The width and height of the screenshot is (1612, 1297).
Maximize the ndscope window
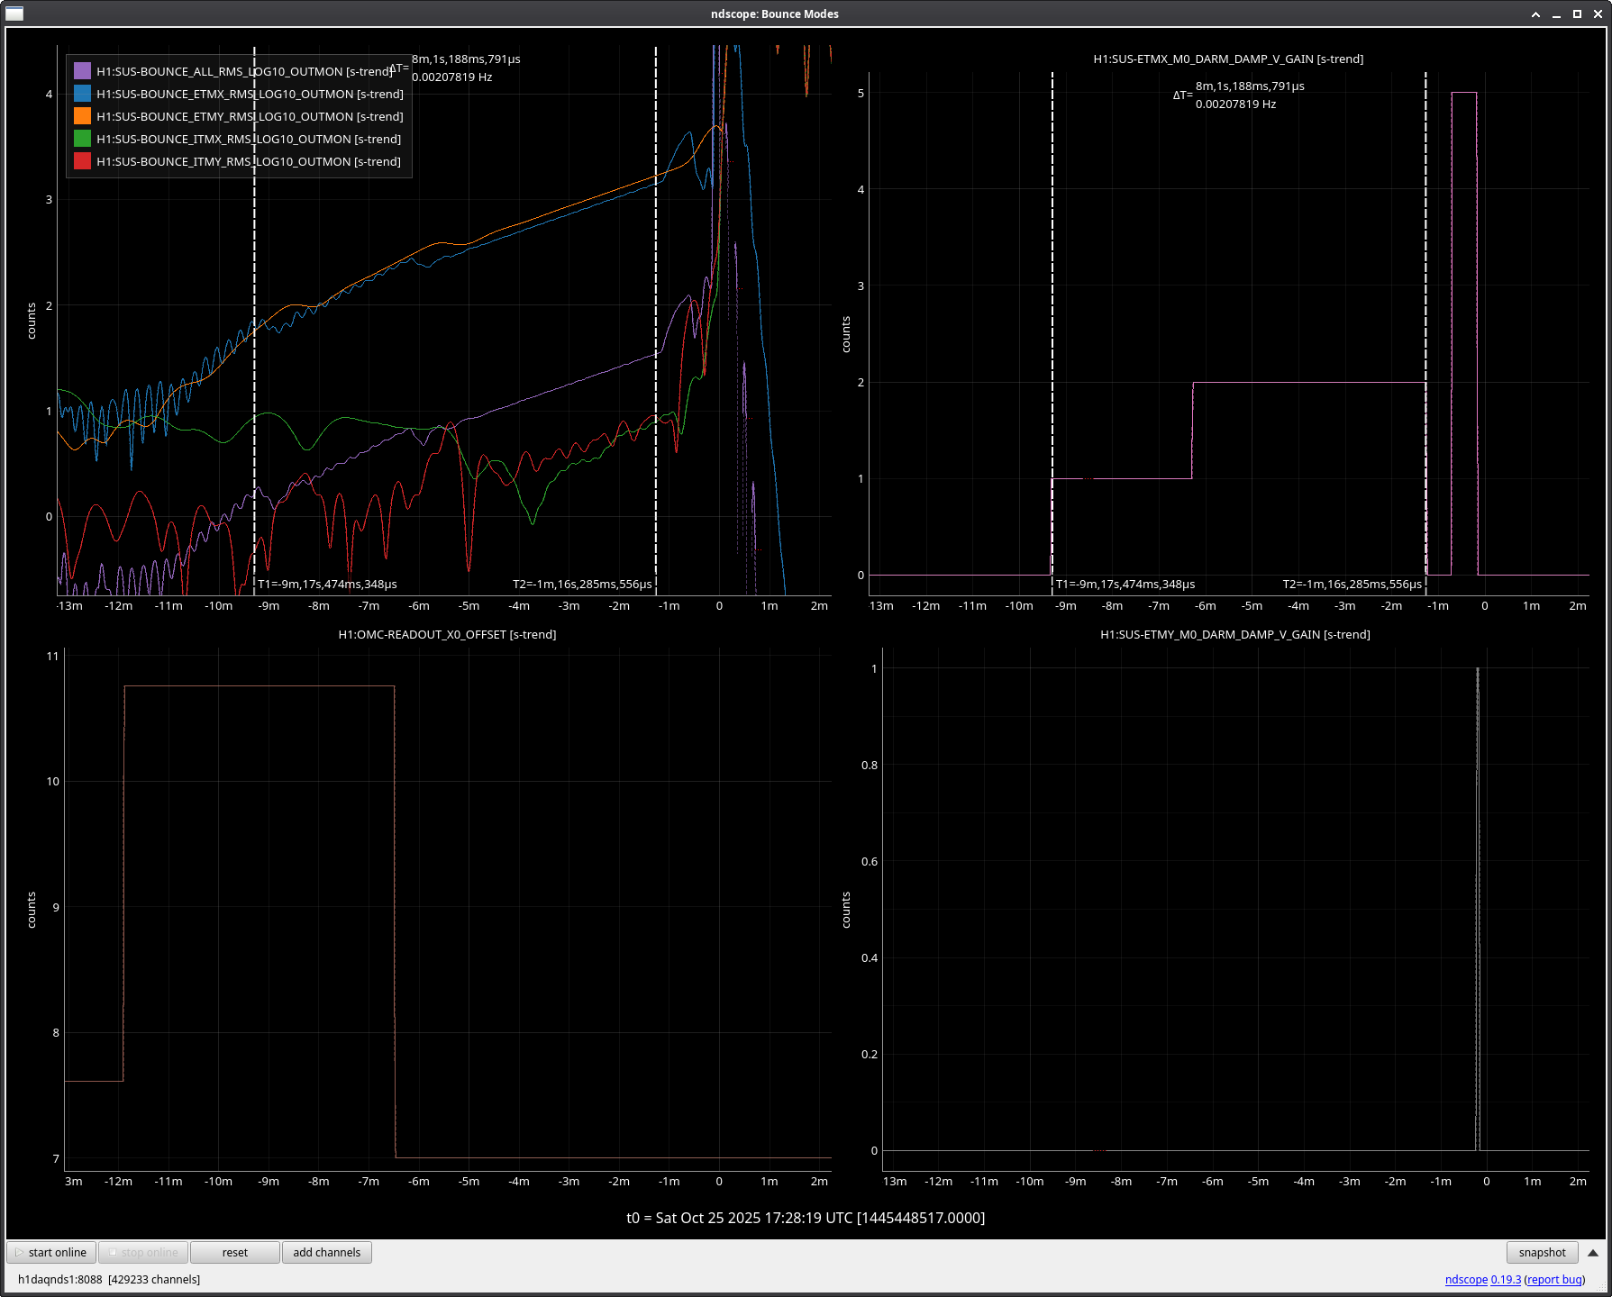pos(1577,14)
